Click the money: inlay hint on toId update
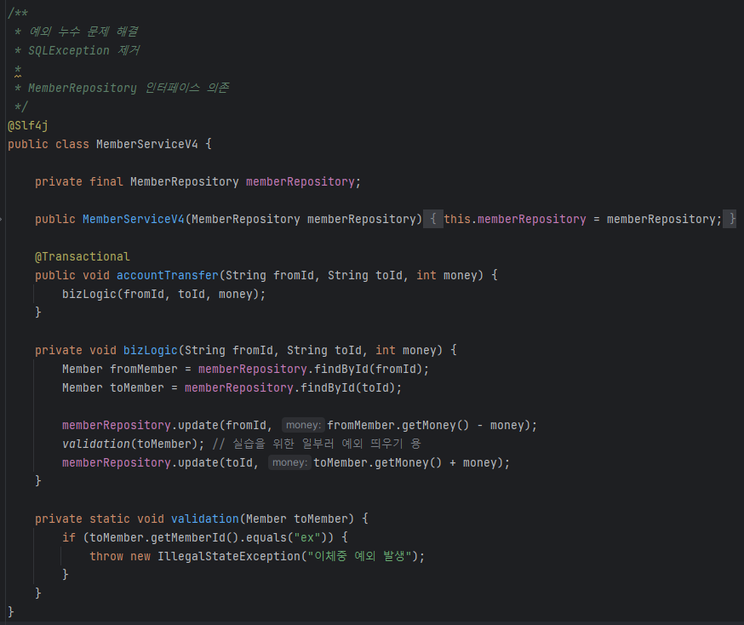 click(289, 462)
